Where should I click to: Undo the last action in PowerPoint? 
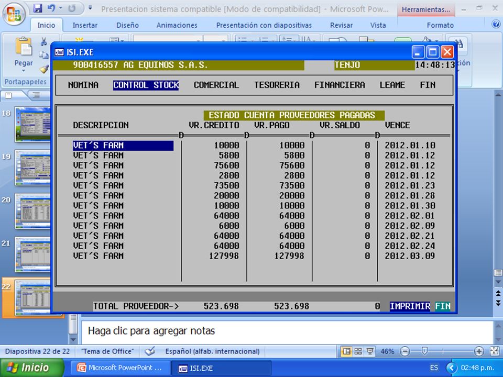51,8
